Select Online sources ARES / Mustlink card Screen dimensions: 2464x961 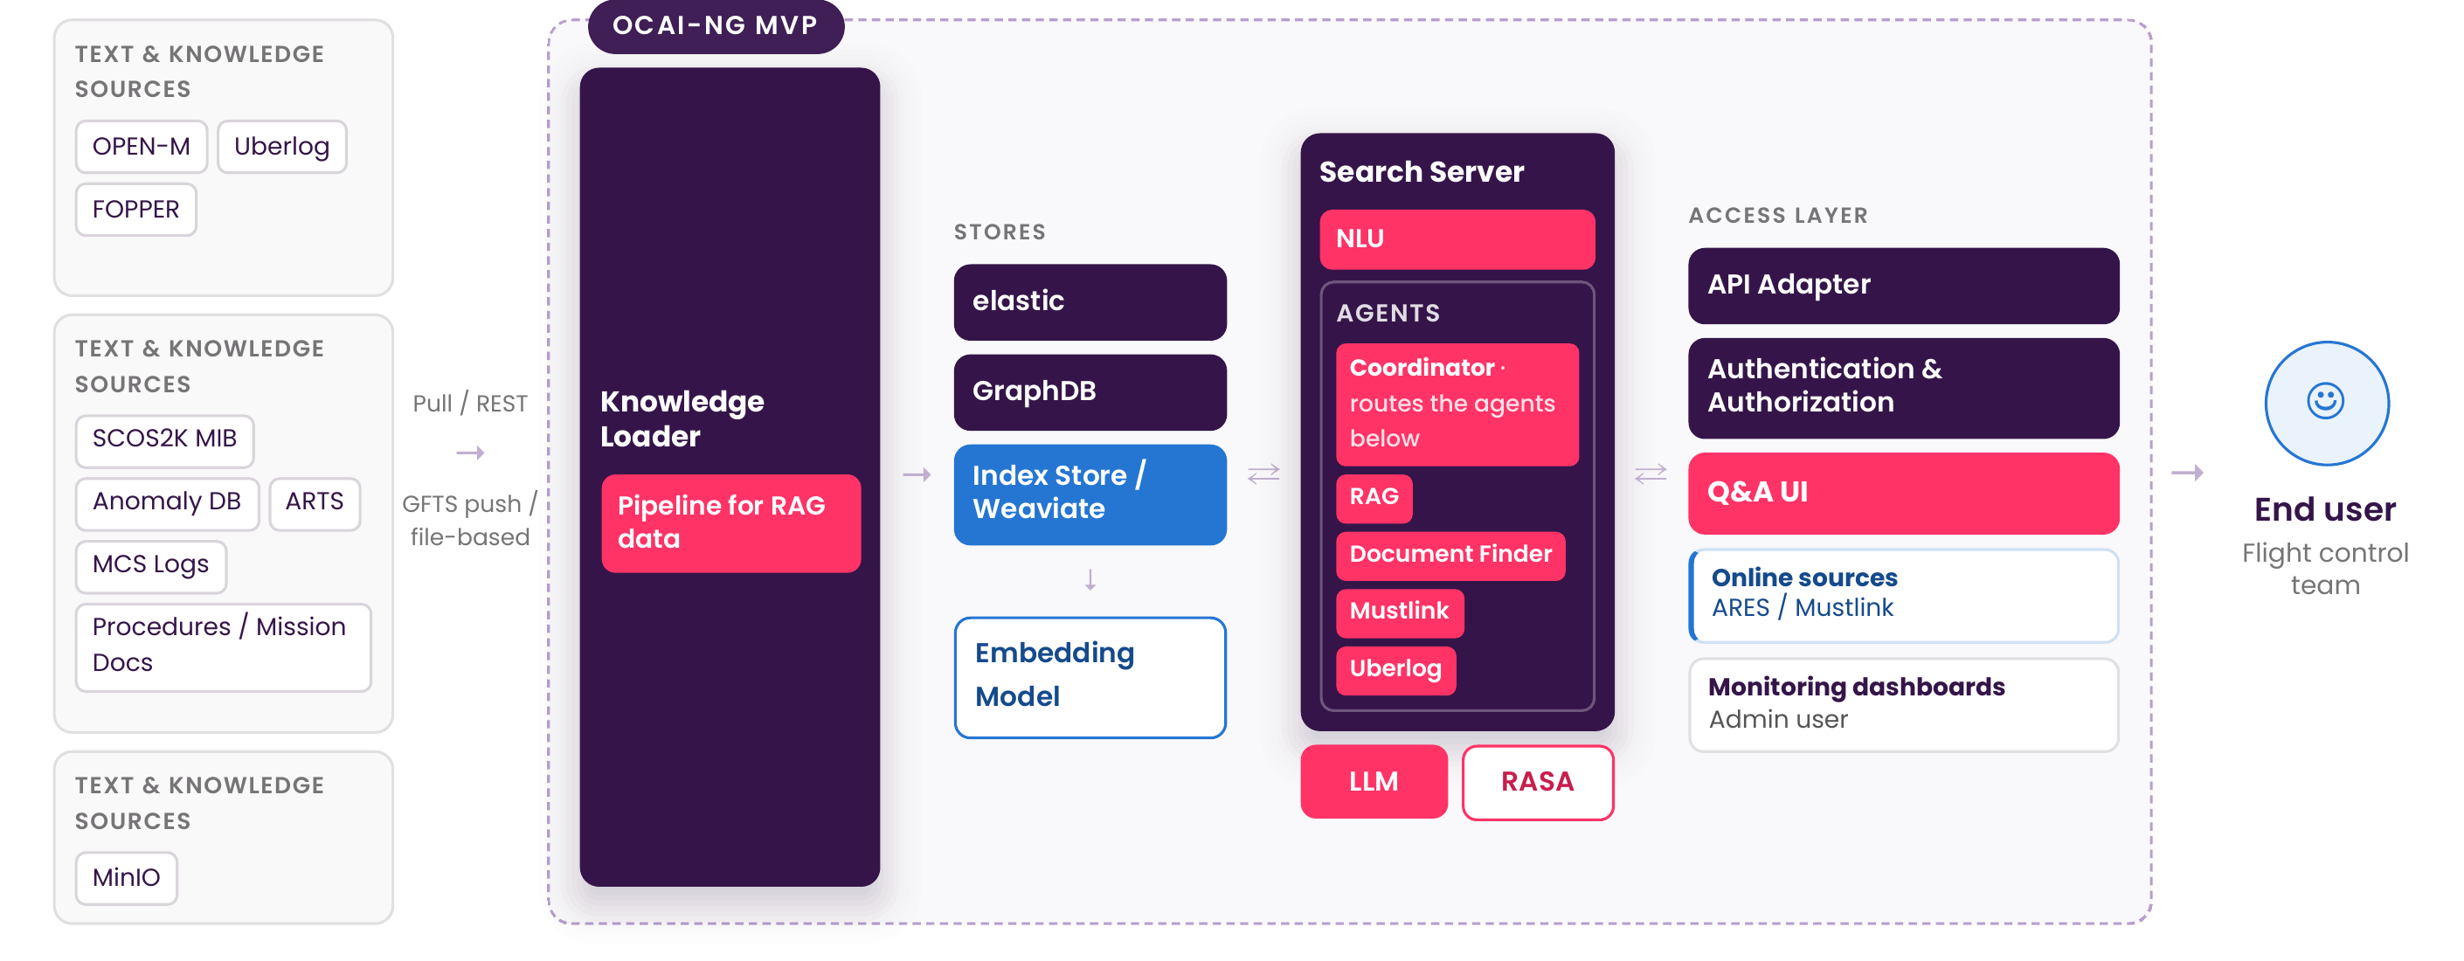pos(1902,595)
